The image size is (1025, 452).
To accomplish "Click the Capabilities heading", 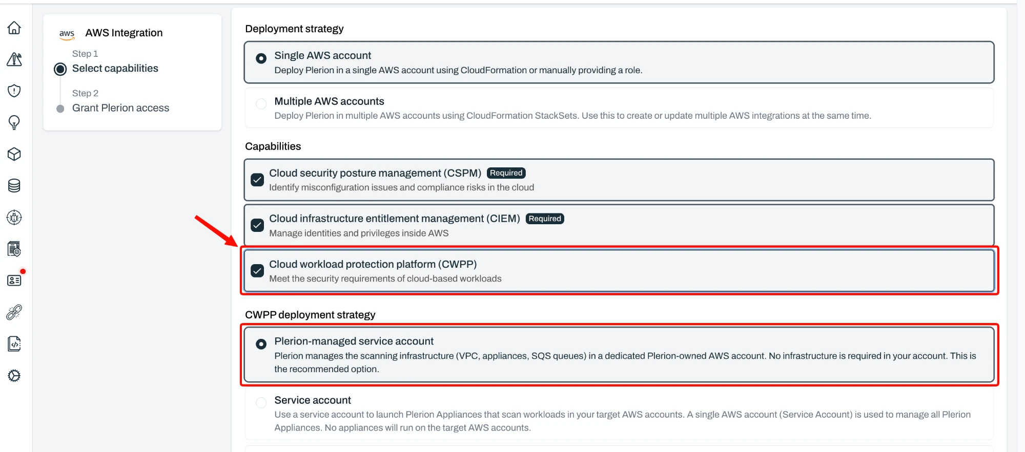I will [273, 146].
